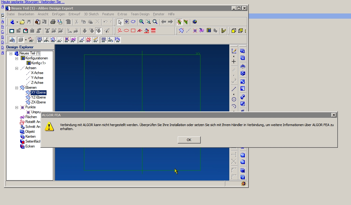Select Kanten in Design Explorer

30,136
